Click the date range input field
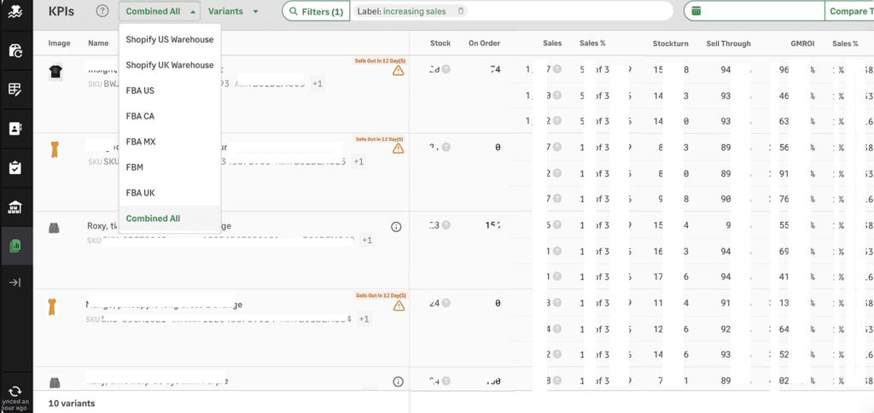This screenshot has height=413, width=874. click(755, 11)
